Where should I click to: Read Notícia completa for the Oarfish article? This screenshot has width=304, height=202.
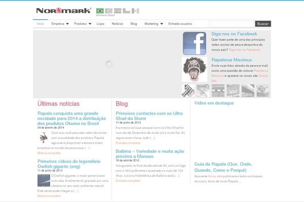click(x=49, y=196)
